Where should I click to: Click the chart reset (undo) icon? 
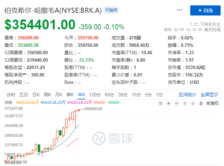(160, 103)
